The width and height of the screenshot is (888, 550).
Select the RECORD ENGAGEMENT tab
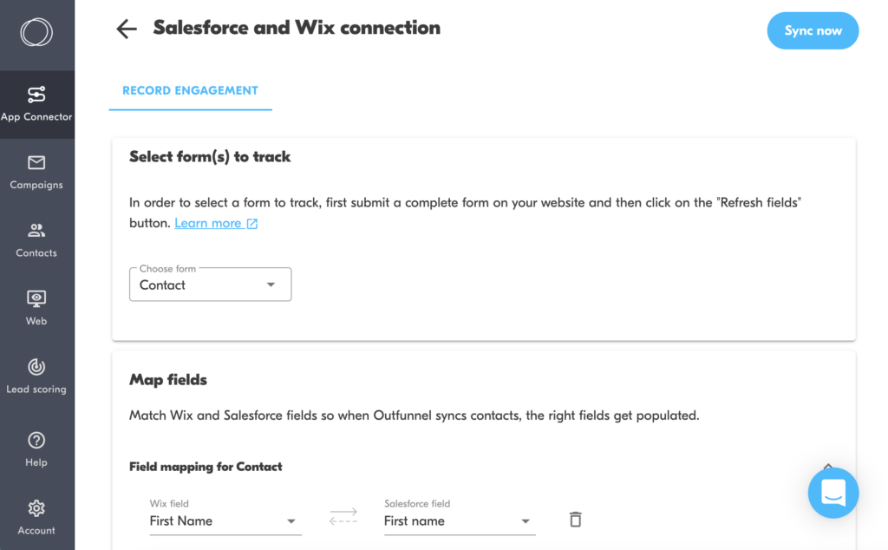pos(190,90)
